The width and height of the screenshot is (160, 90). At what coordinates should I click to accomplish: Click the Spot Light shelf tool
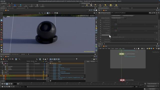91,5
